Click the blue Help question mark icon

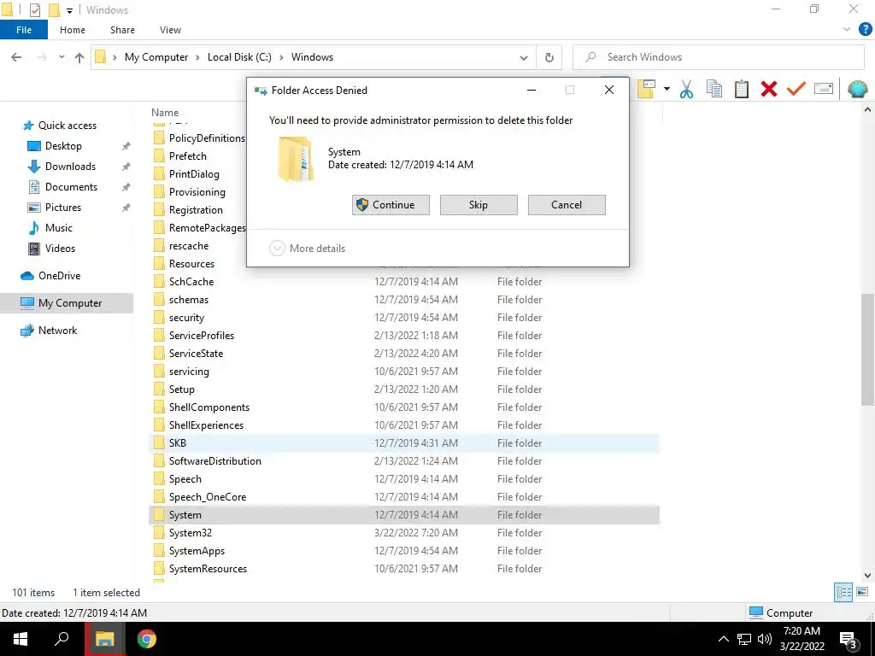pos(865,30)
